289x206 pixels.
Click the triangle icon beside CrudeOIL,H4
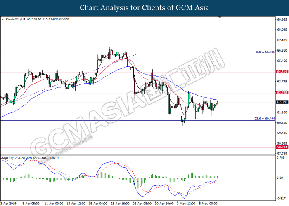click(3, 19)
